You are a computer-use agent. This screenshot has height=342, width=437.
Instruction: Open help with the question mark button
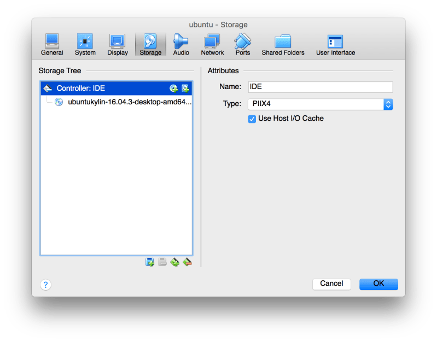point(46,285)
